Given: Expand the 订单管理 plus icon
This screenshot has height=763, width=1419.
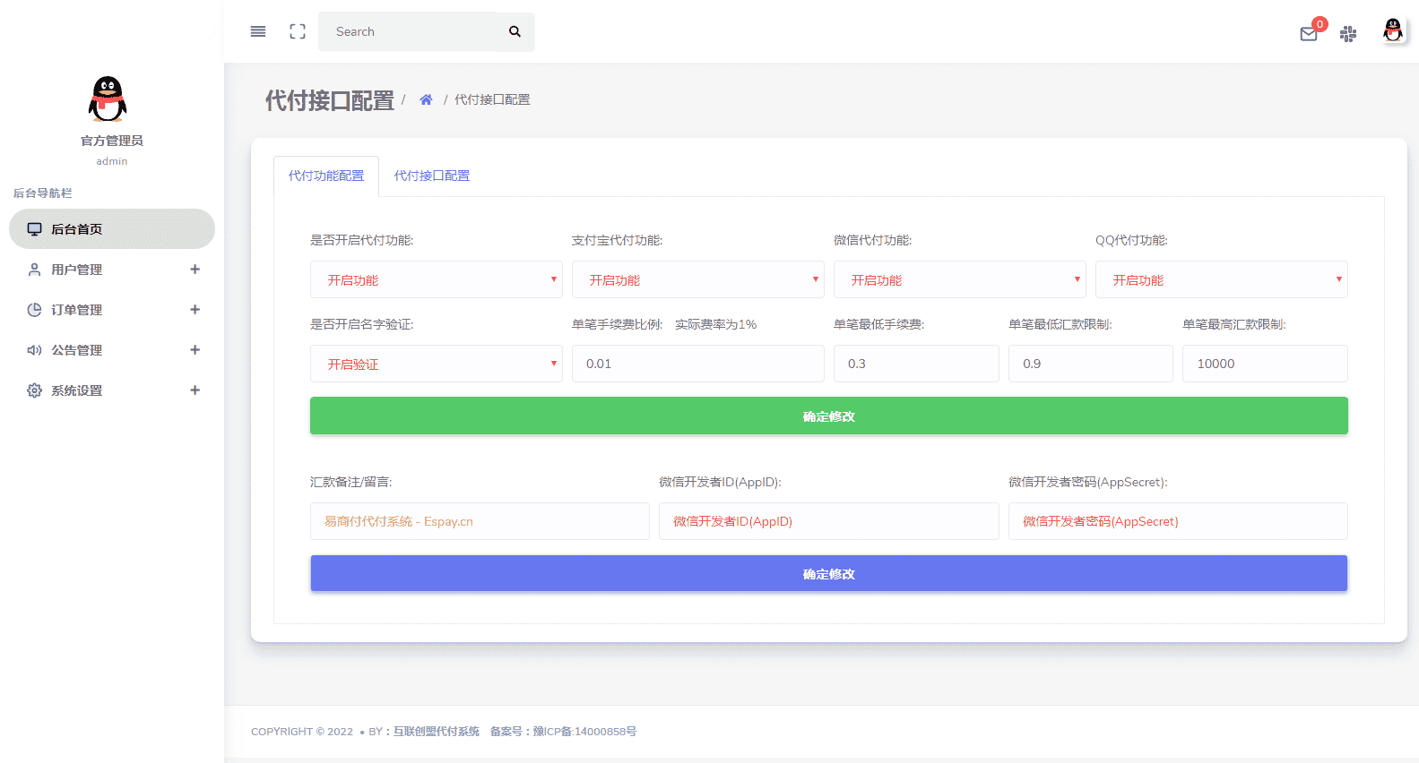Looking at the screenshot, I should click(x=195, y=310).
